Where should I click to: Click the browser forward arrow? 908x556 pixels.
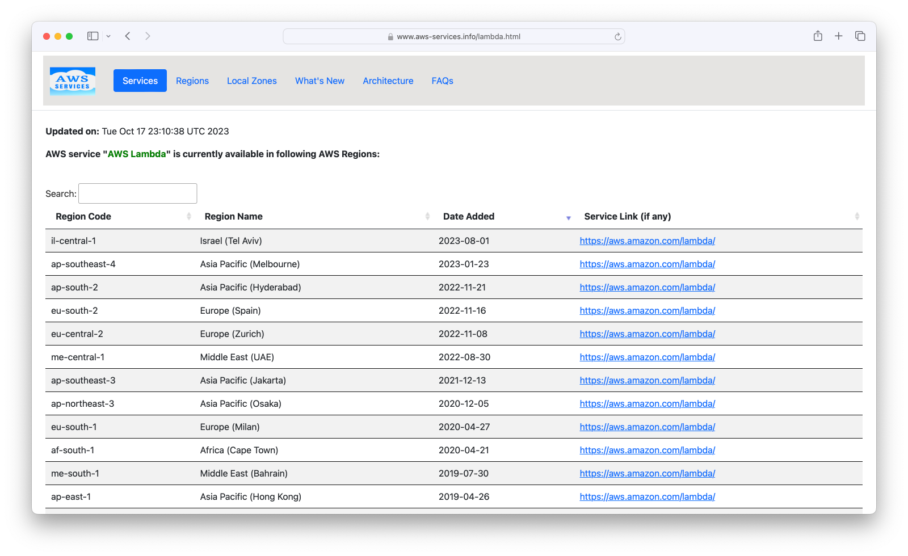tap(148, 36)
